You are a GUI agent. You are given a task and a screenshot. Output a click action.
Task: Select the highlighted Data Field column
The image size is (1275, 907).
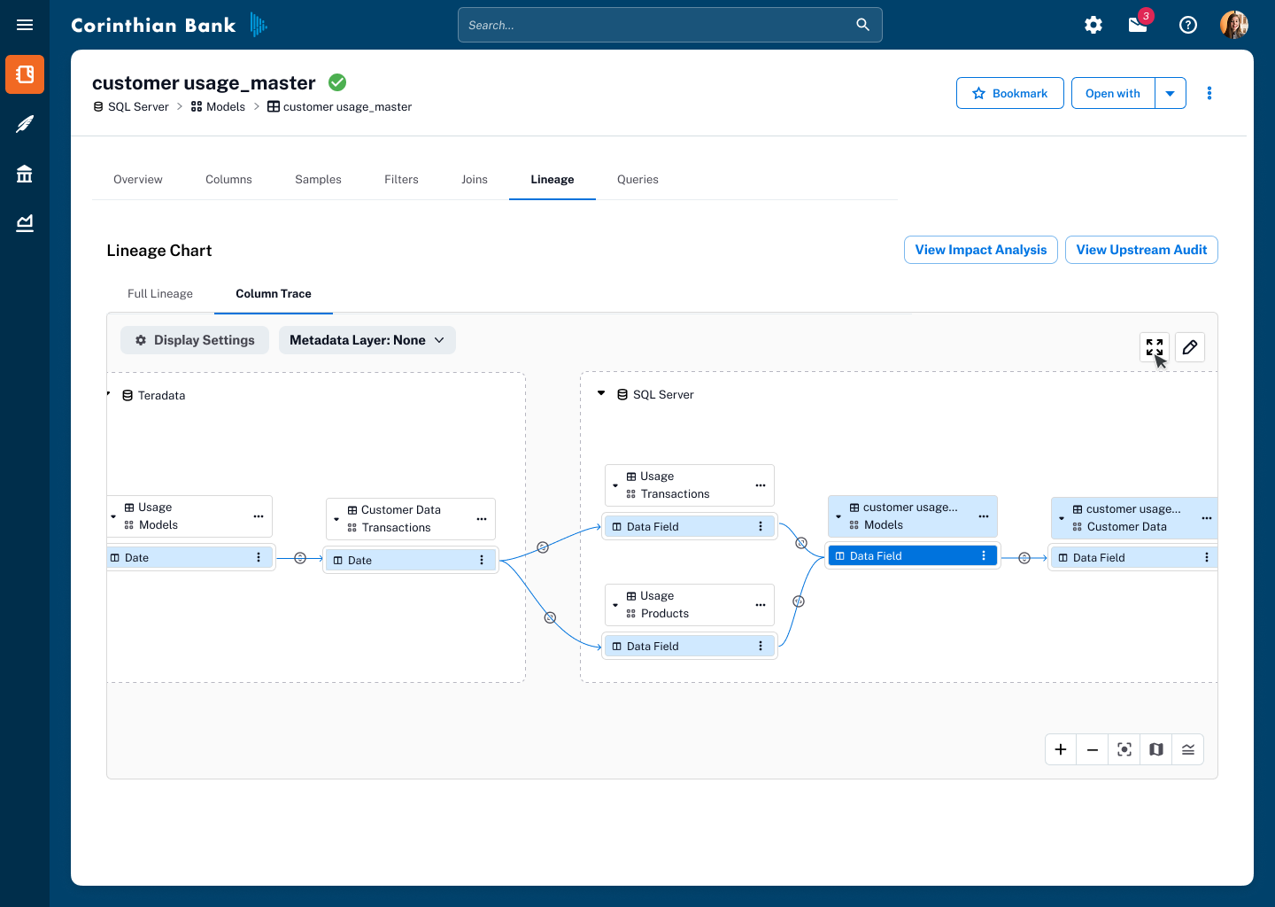pyautogui.click(x=912, y=555)
